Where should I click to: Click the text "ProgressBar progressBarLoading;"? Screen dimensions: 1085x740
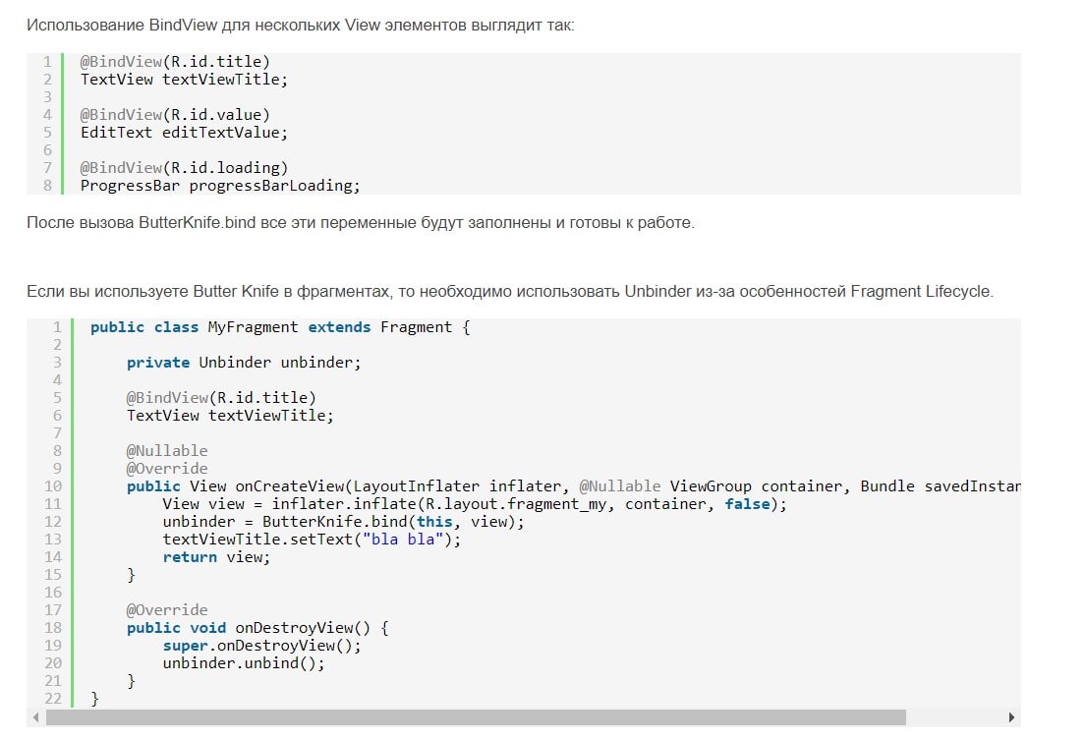[220, 186]
